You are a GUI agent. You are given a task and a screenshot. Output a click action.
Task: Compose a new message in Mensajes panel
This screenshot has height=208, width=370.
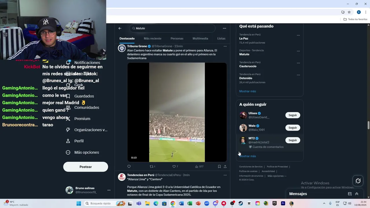click(x=350, y=194)
